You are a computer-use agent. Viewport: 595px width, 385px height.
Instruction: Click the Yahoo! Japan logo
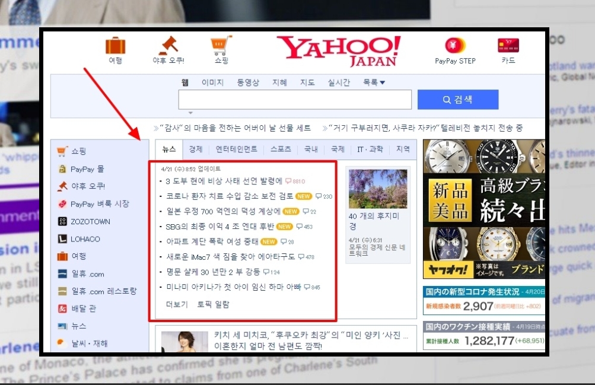(339, 51)
